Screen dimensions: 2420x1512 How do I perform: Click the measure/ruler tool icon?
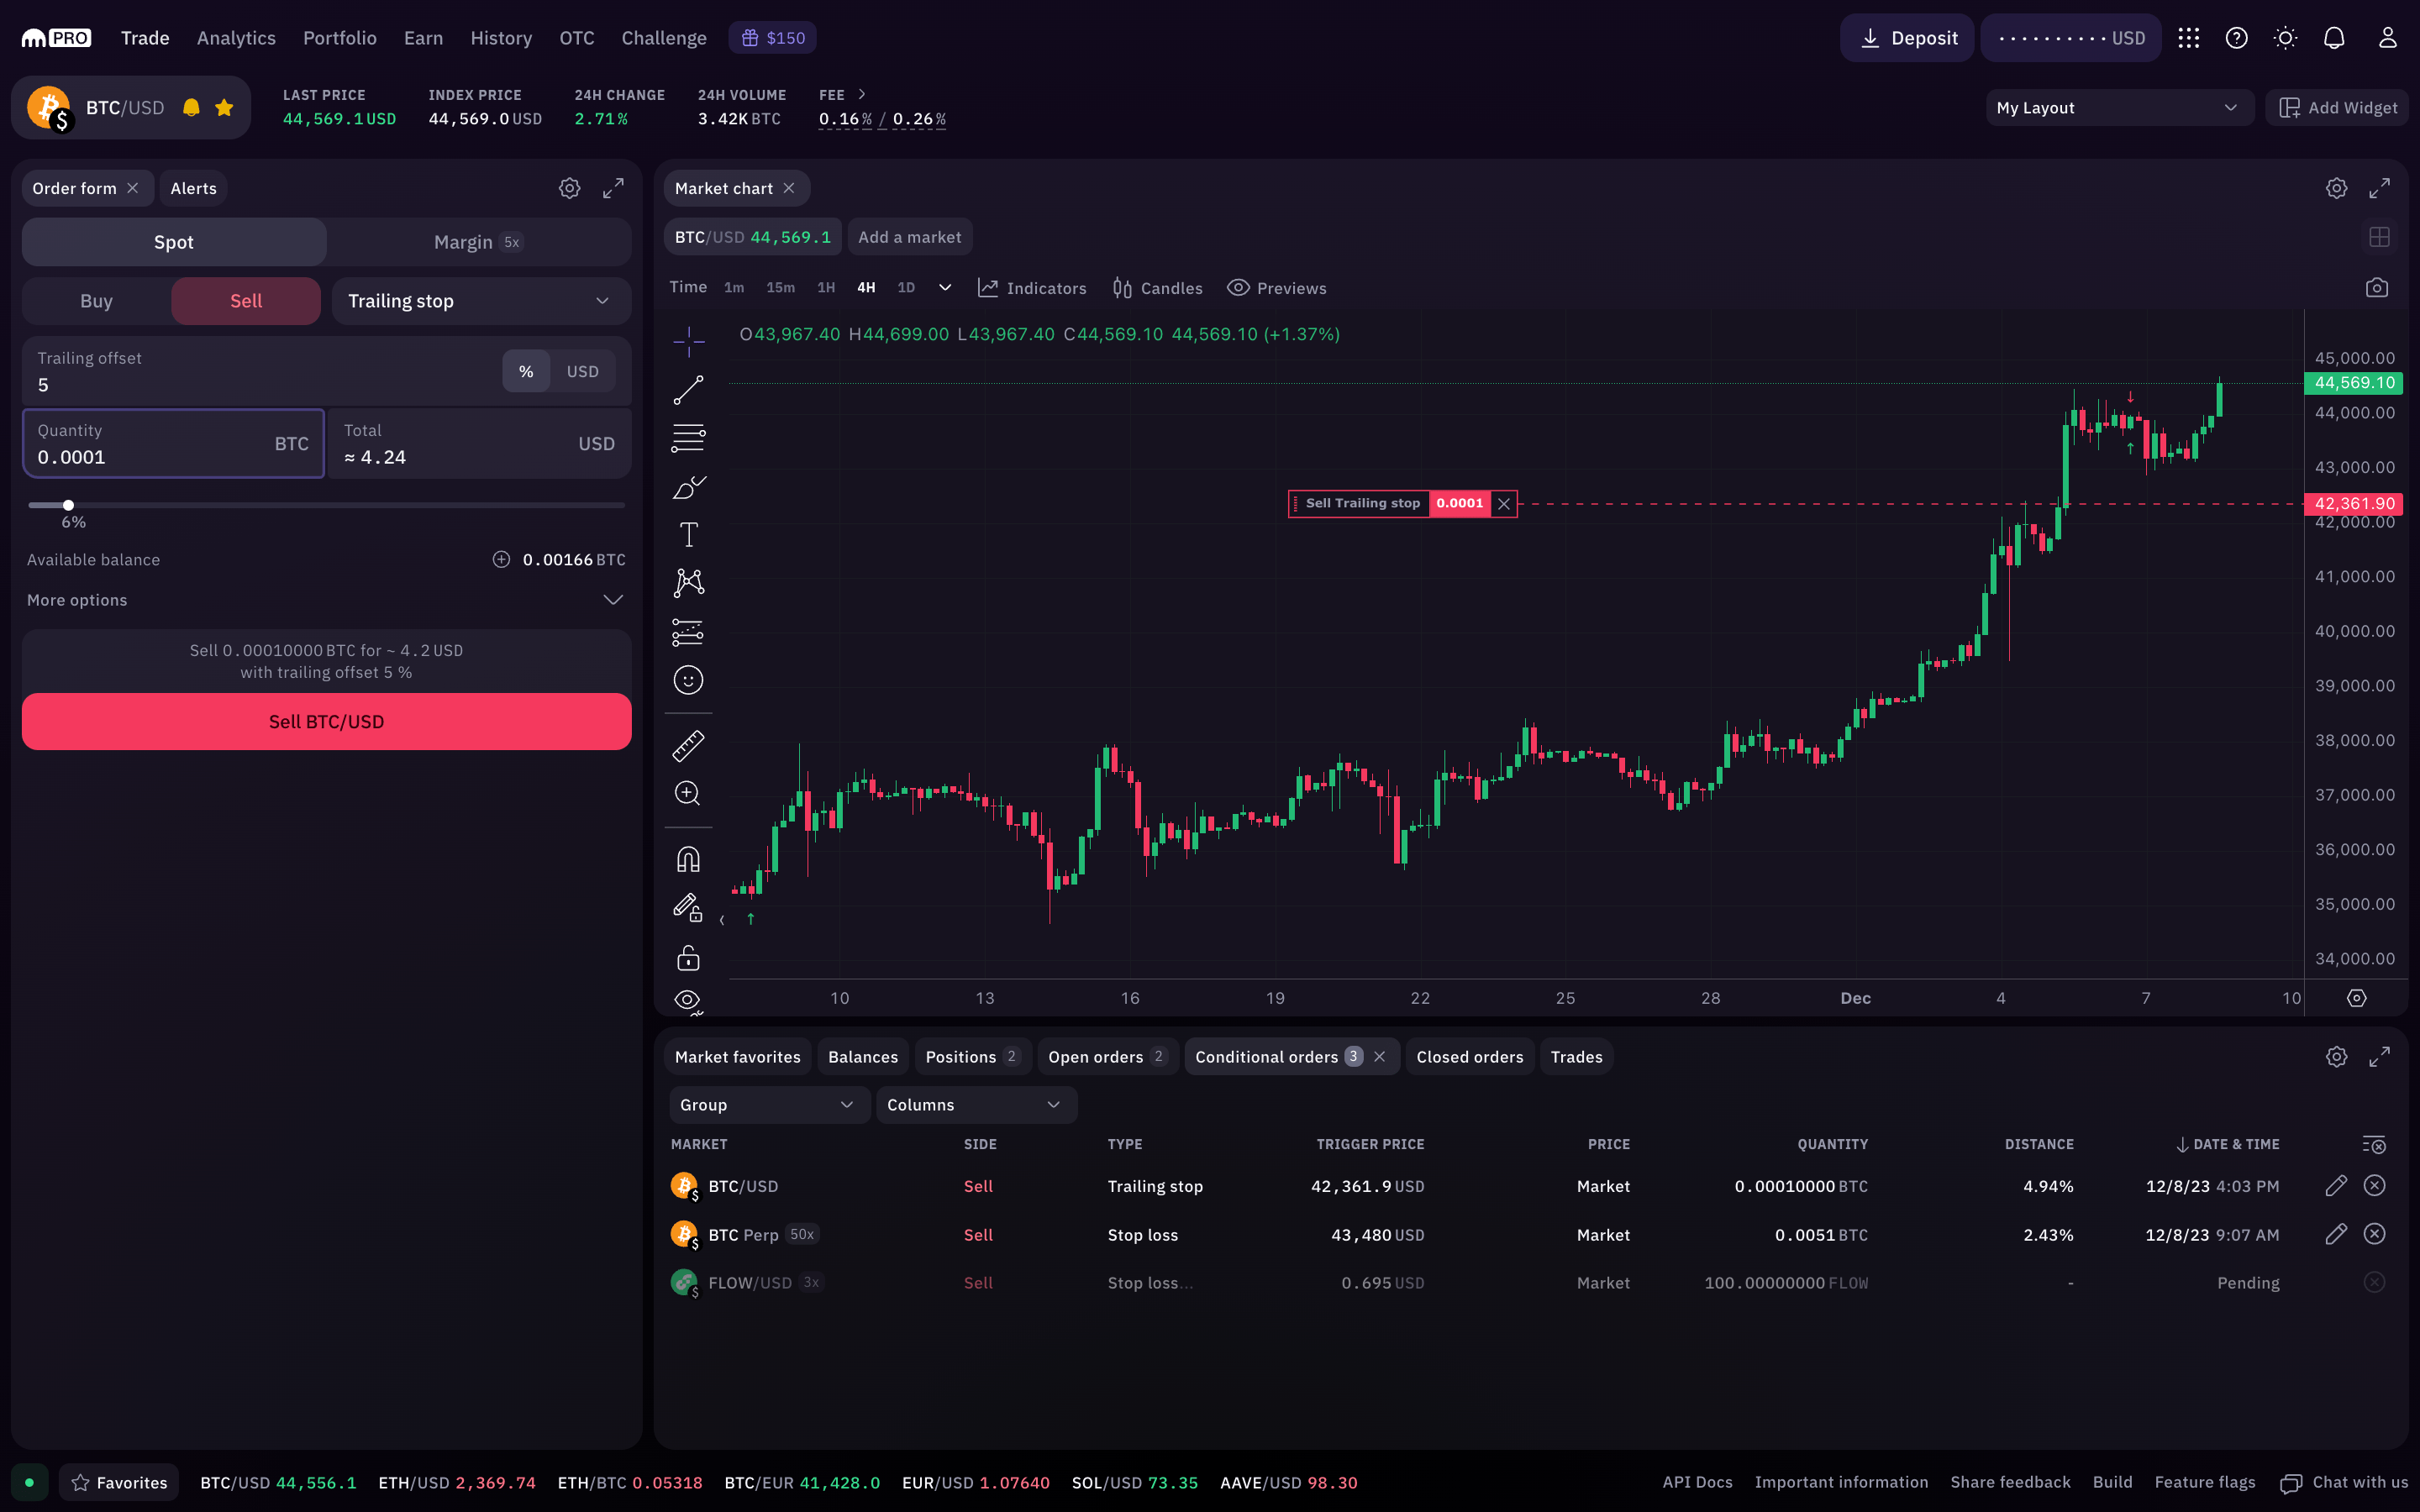687,746
